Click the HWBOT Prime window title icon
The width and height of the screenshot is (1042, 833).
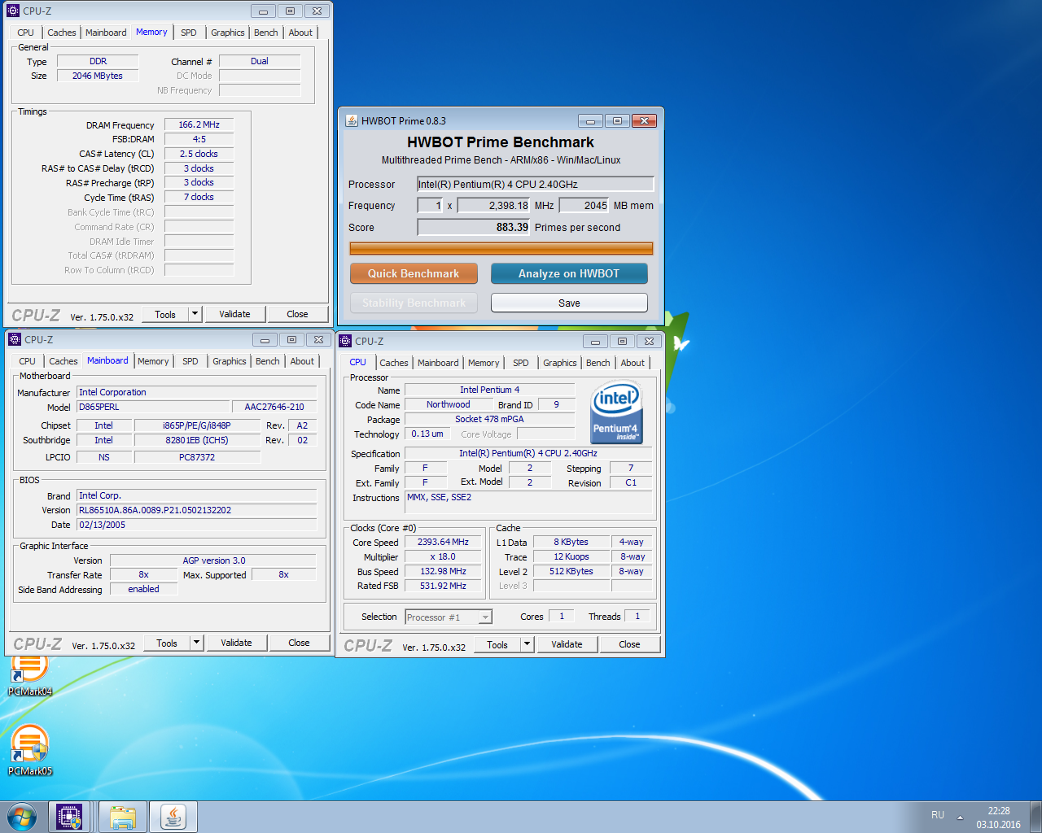point(352,120)
